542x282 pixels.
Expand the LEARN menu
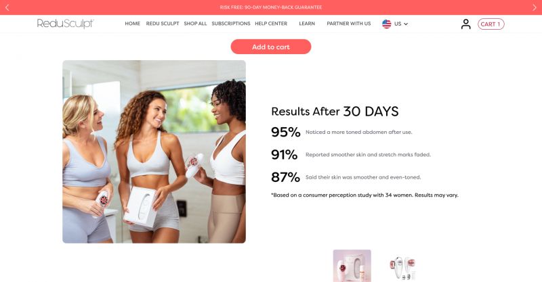tap(307, 24)
